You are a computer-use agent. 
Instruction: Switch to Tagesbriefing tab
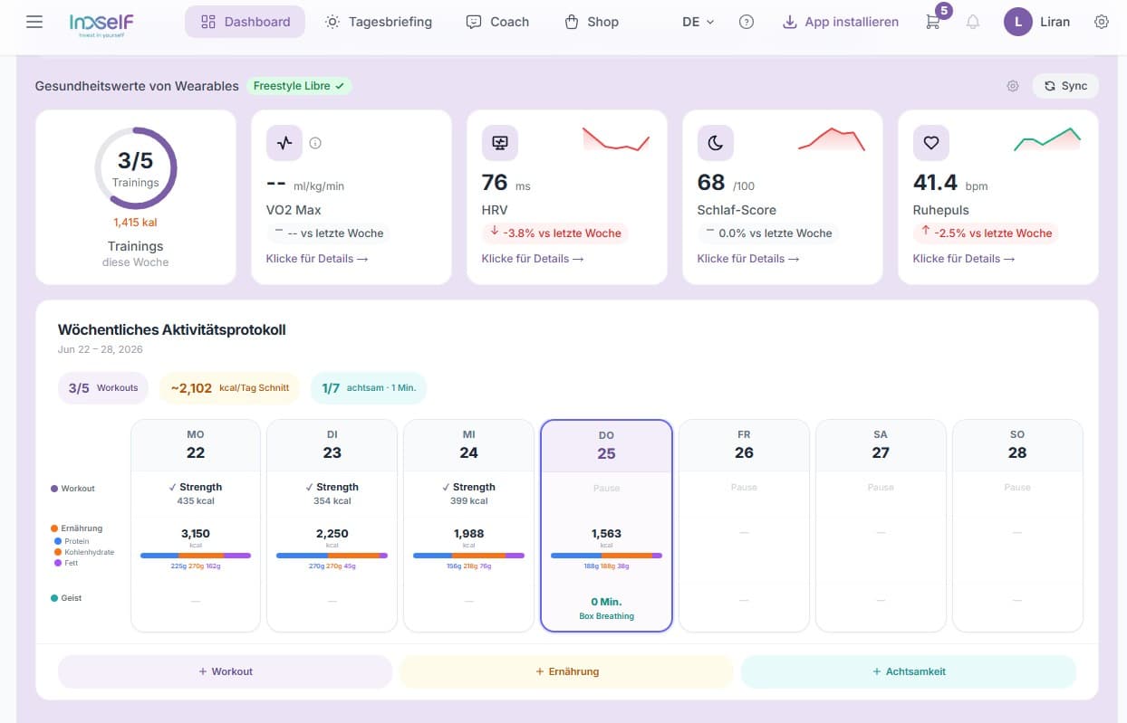[x=379, y=22]
